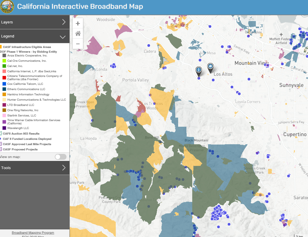Click the GeoLinks salmon color swatch
This screenshot has height=237, width=308.
pyautogui.click(x=4, y=71)
